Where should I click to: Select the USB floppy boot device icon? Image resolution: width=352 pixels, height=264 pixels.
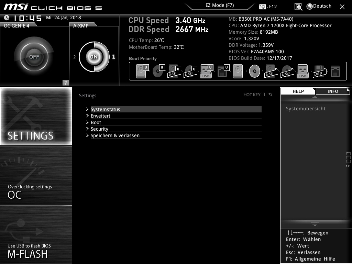[320, 71]
